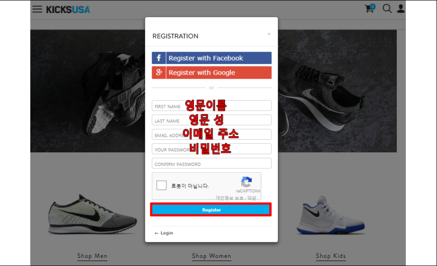The image size is (437, 266).
Task: Open the Shop Women link
Action: tap(211, 256)
